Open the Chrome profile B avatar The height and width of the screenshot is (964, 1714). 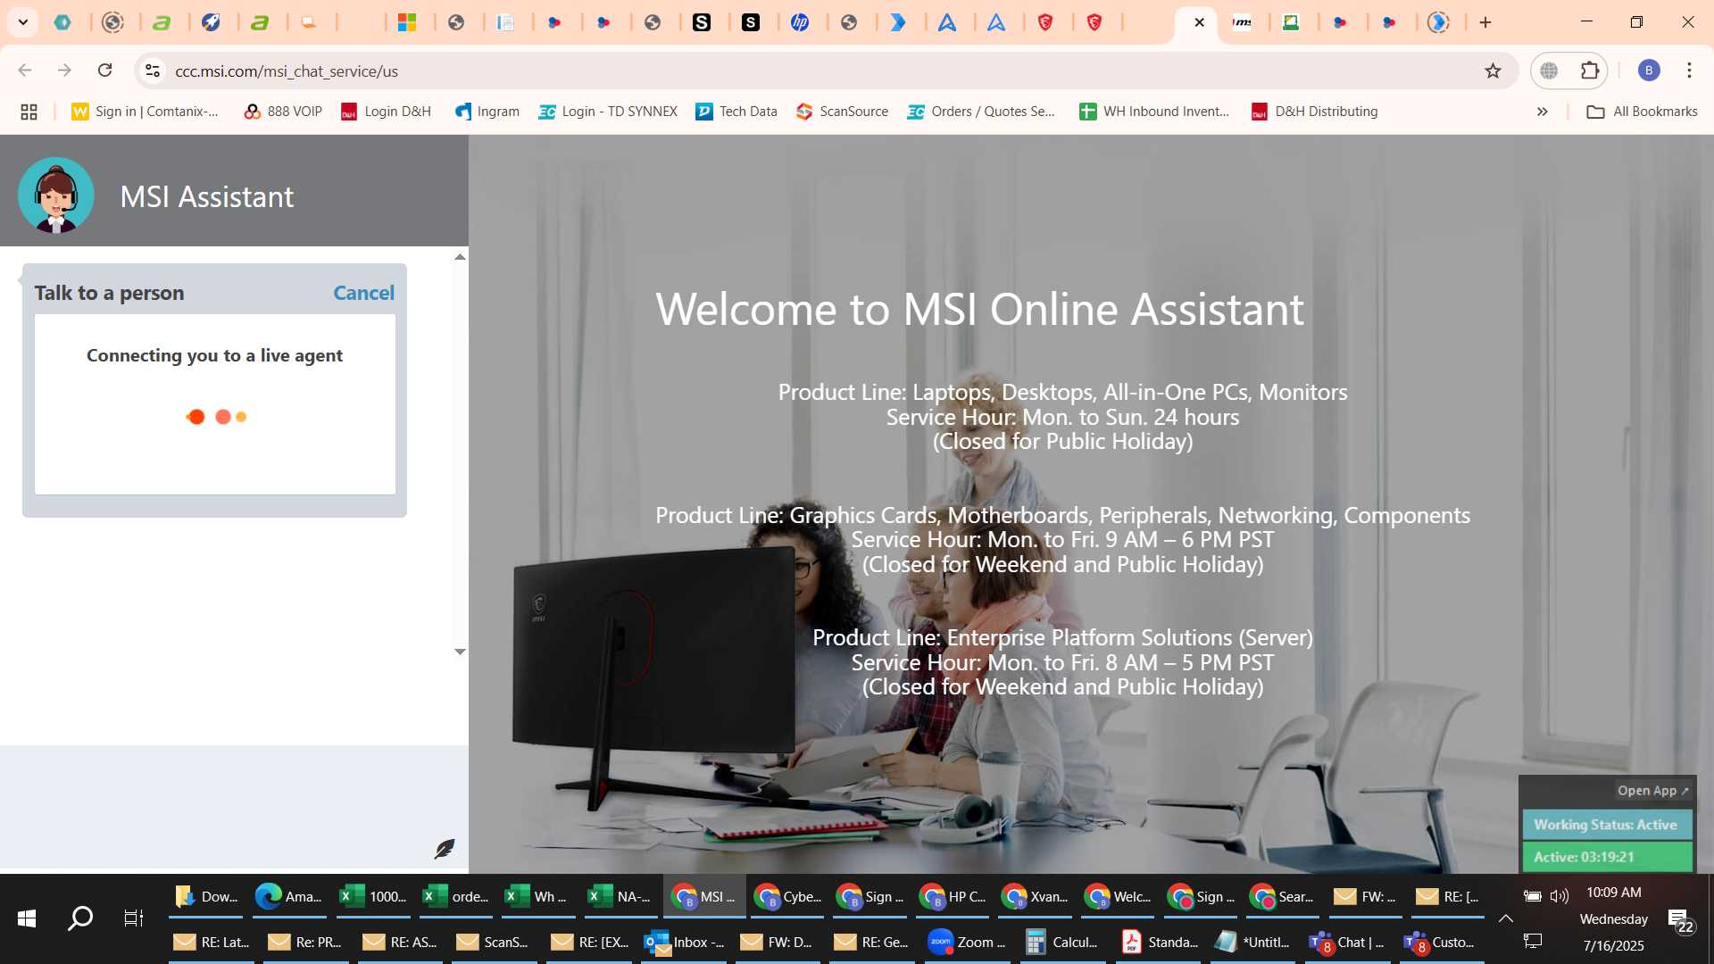(1649, 71)
